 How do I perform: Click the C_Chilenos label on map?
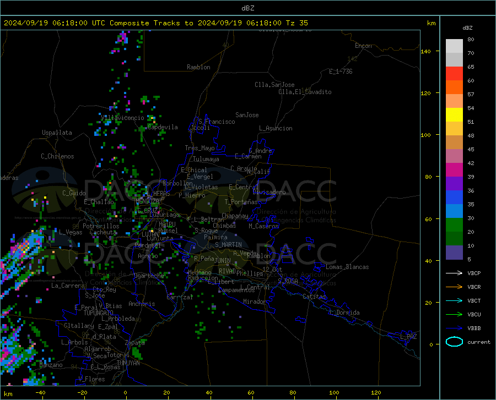click(x=57, y=156)
